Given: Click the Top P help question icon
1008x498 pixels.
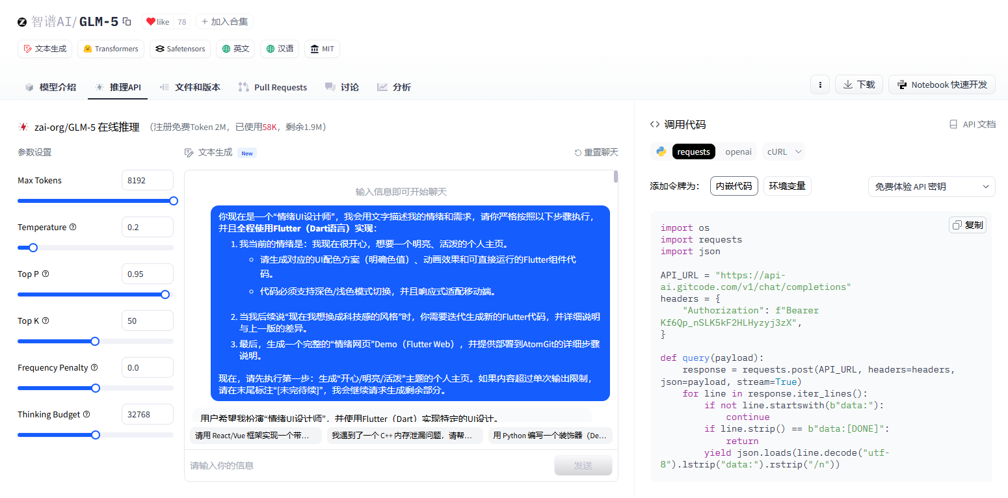Looking at the screenshot, I should [46, 274].
